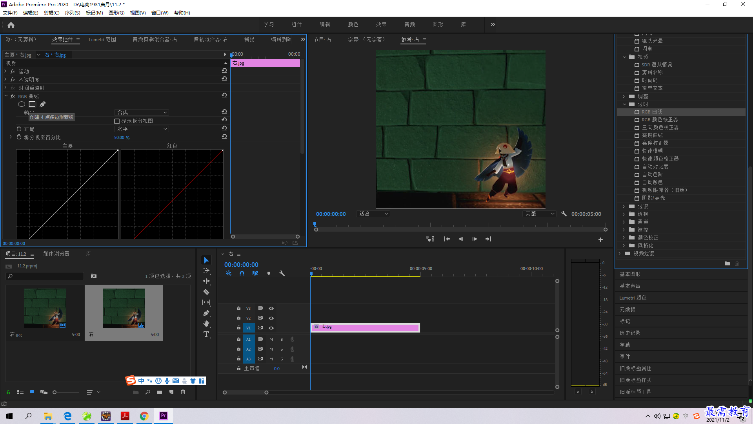Viewport: 753px width, 424px height.
Task: Delete selected project item with trash icon
Action: [x=183, y=392]
